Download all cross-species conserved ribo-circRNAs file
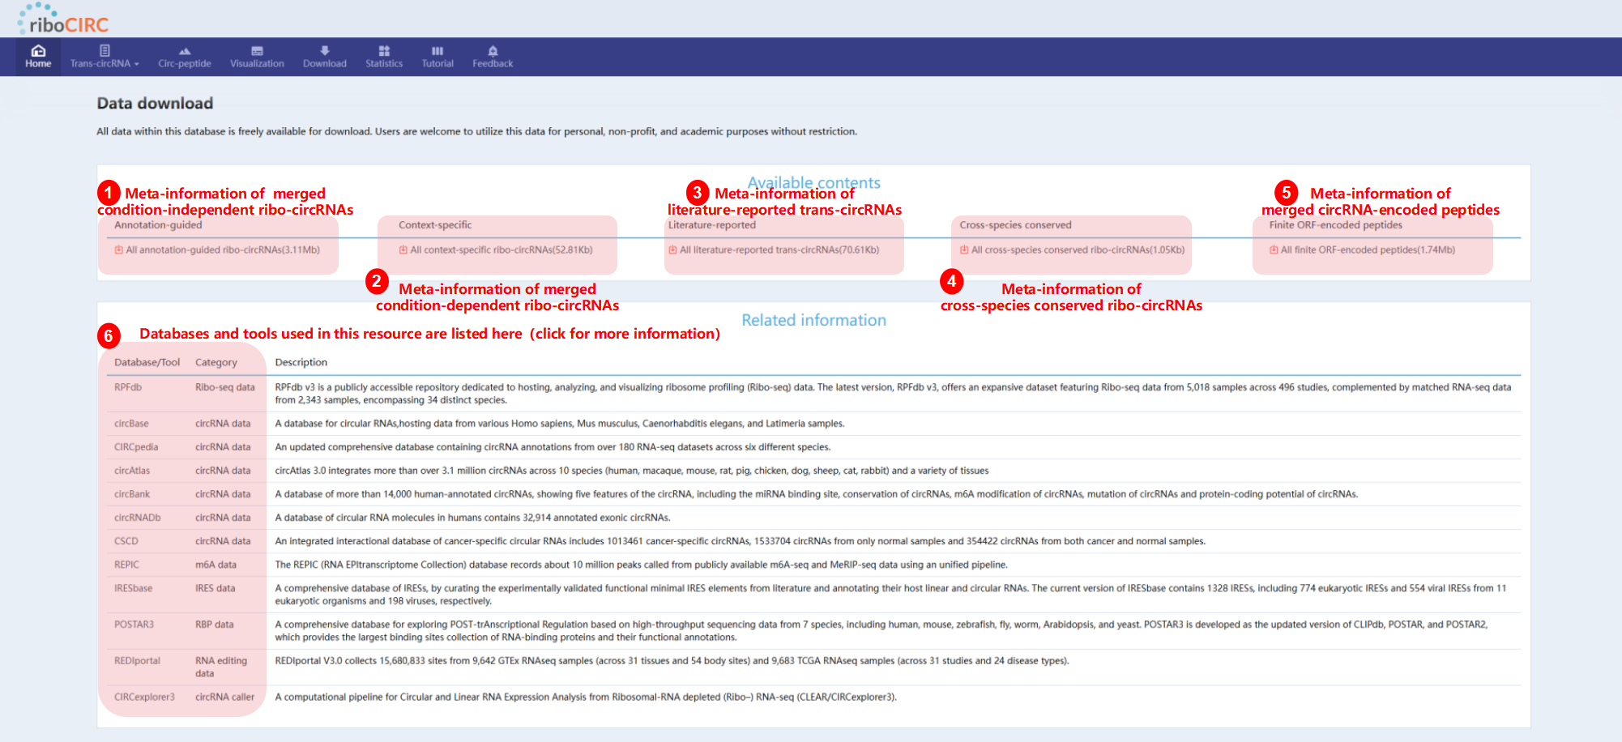 coord(1077,250)
